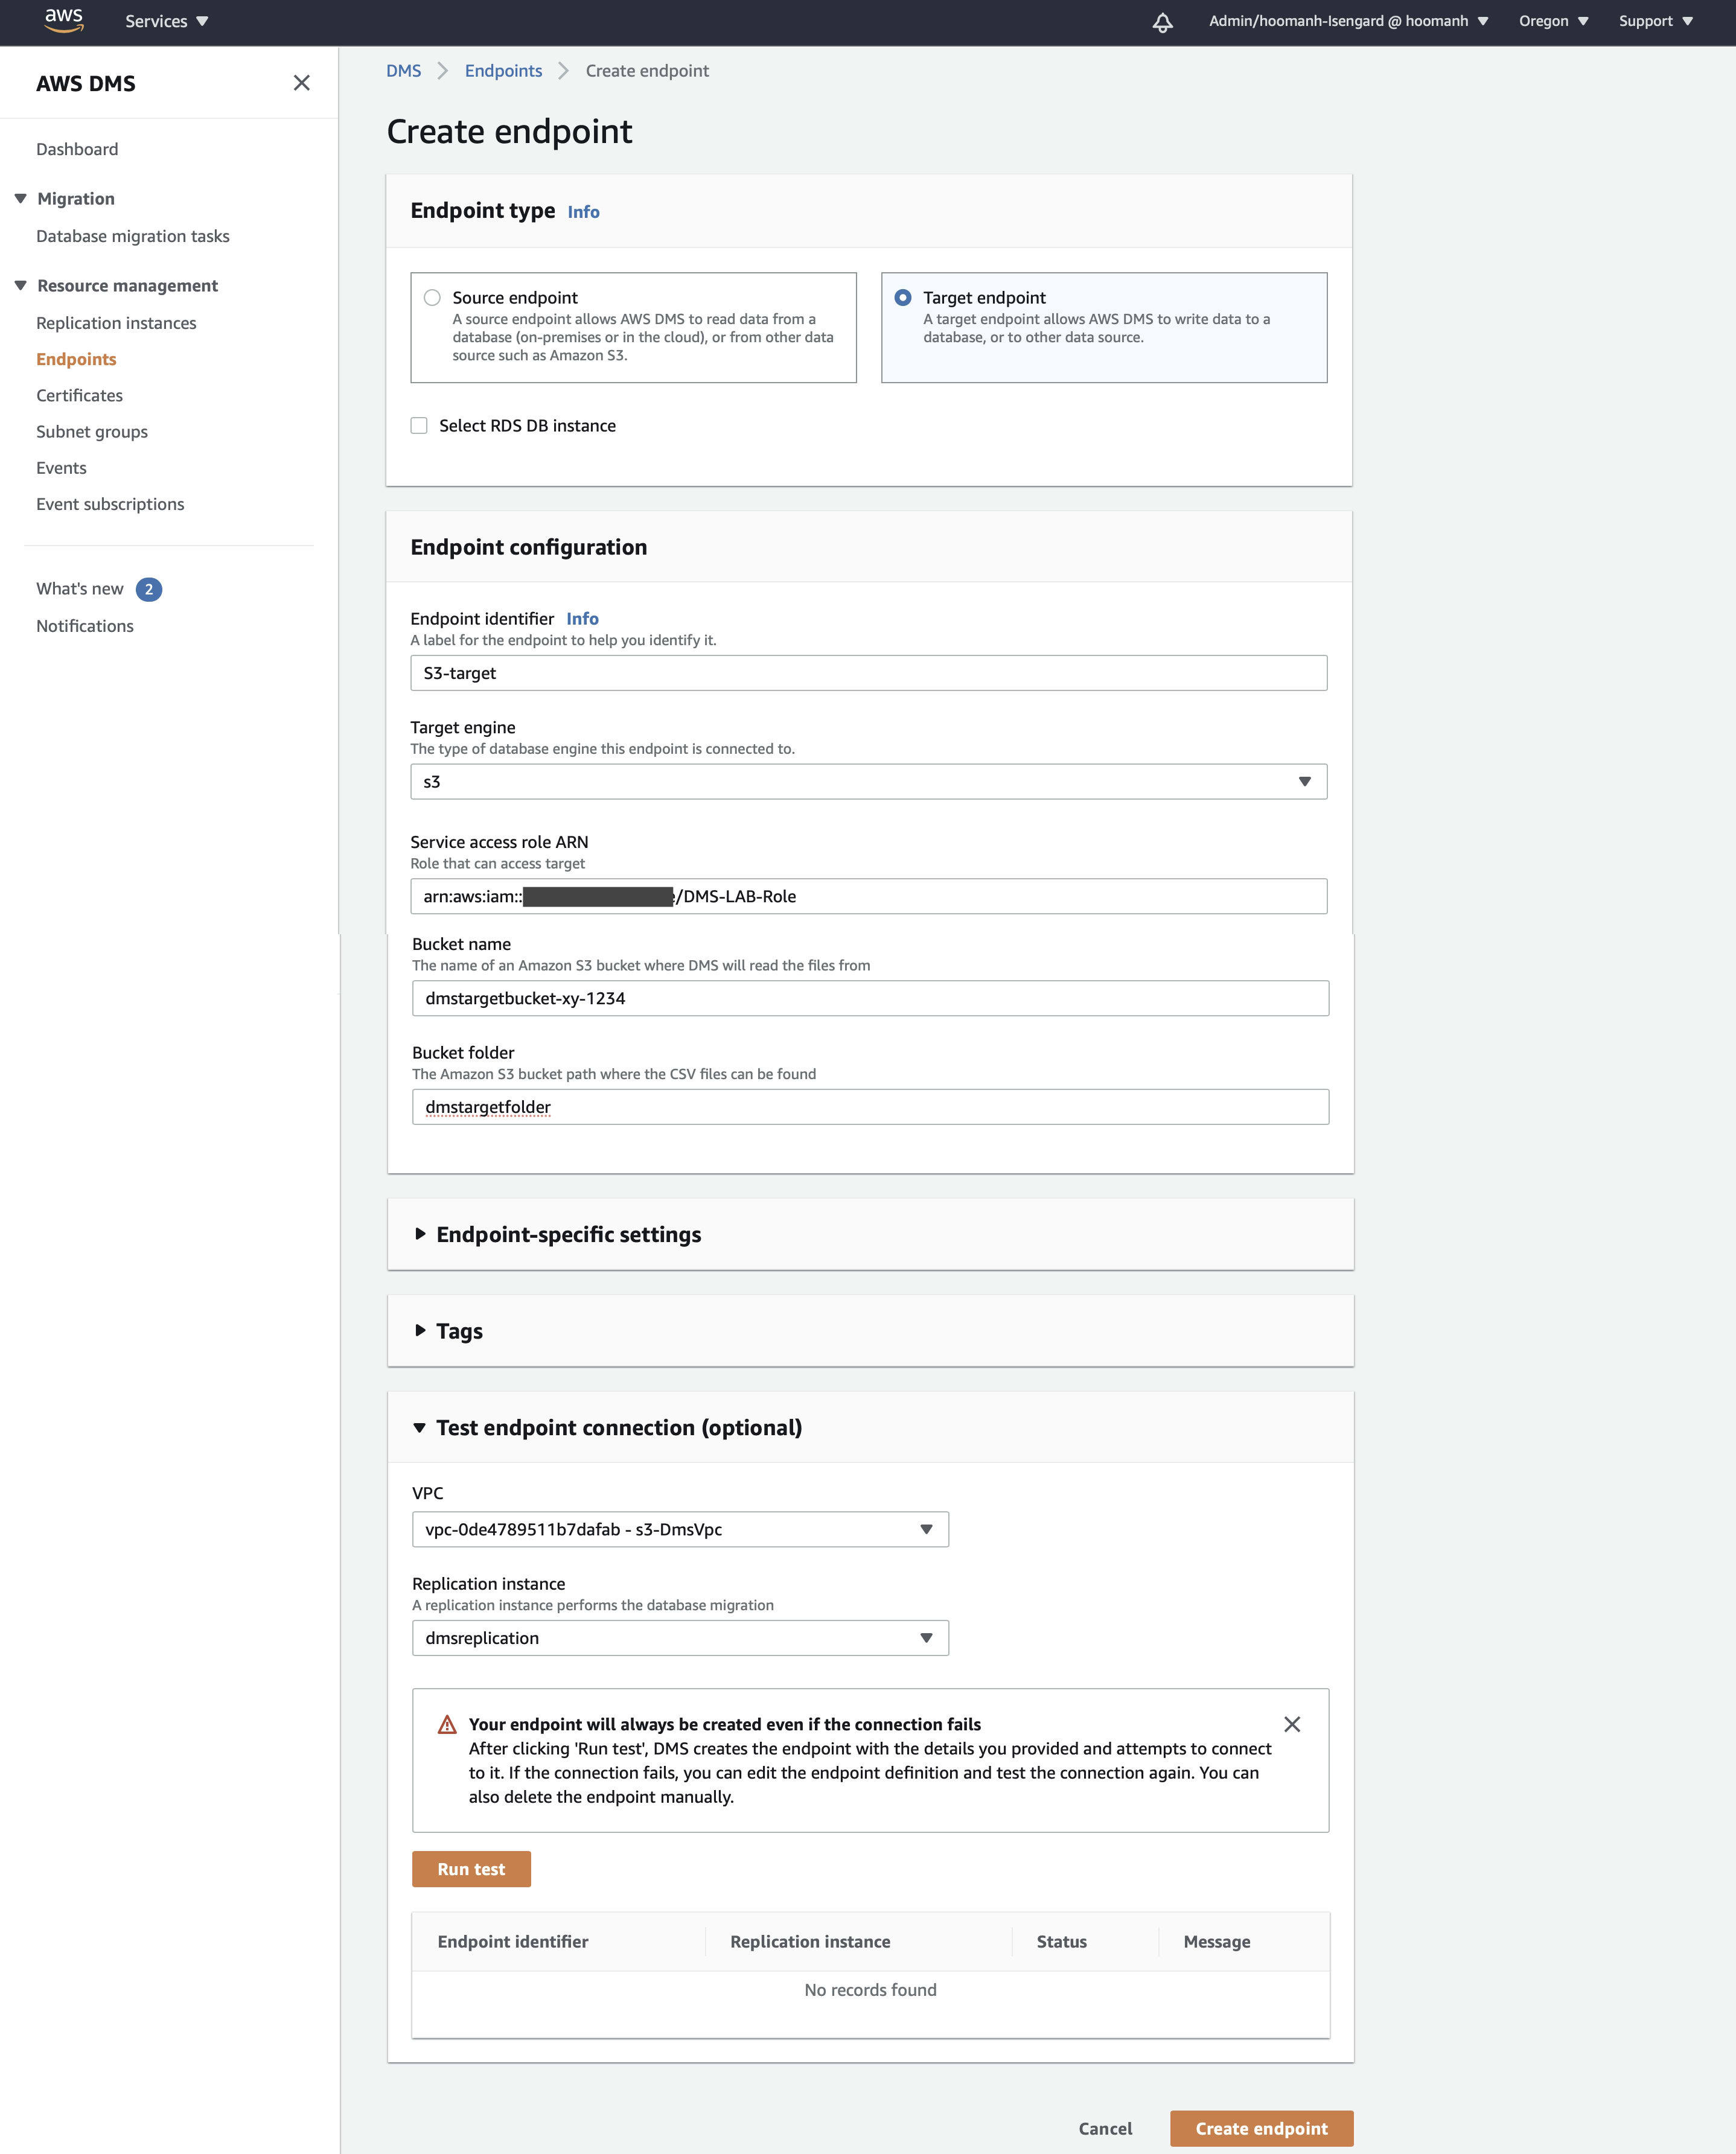1736x2154 pixels.
Task: Open the Admin account dropdown
Action: (x=1348, y=21)
